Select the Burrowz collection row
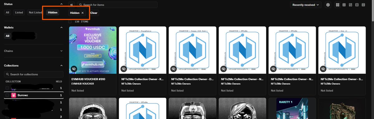The image size is (374, 119). coord(34,95)
